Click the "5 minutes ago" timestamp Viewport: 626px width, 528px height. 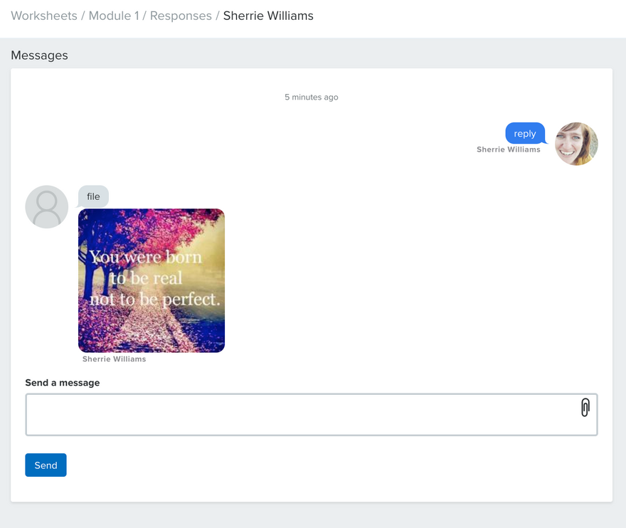(312, 97)
